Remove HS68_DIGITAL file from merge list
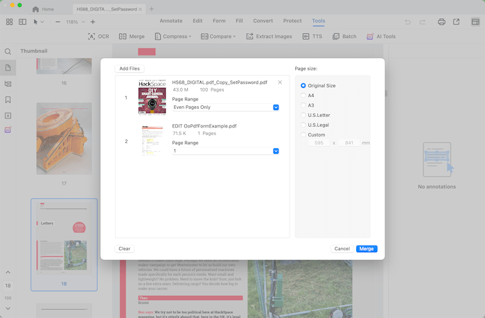Screen dimensions: 485x318 coord(280,82)
